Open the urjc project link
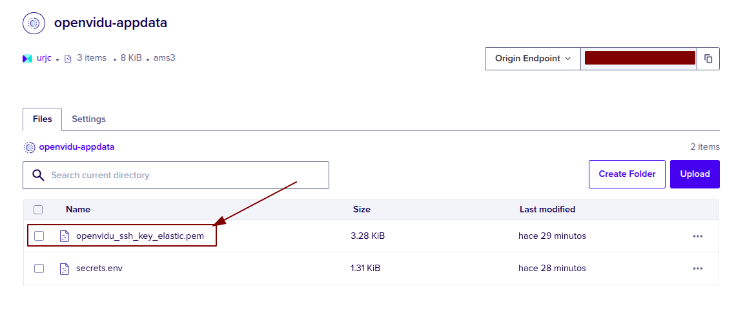Image resolution: width=745 pixels, height=324 pixels. pos(44,58)
